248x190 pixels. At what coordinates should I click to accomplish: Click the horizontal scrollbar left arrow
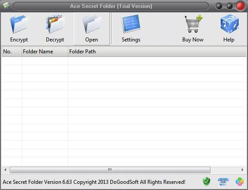coord(5,170)
